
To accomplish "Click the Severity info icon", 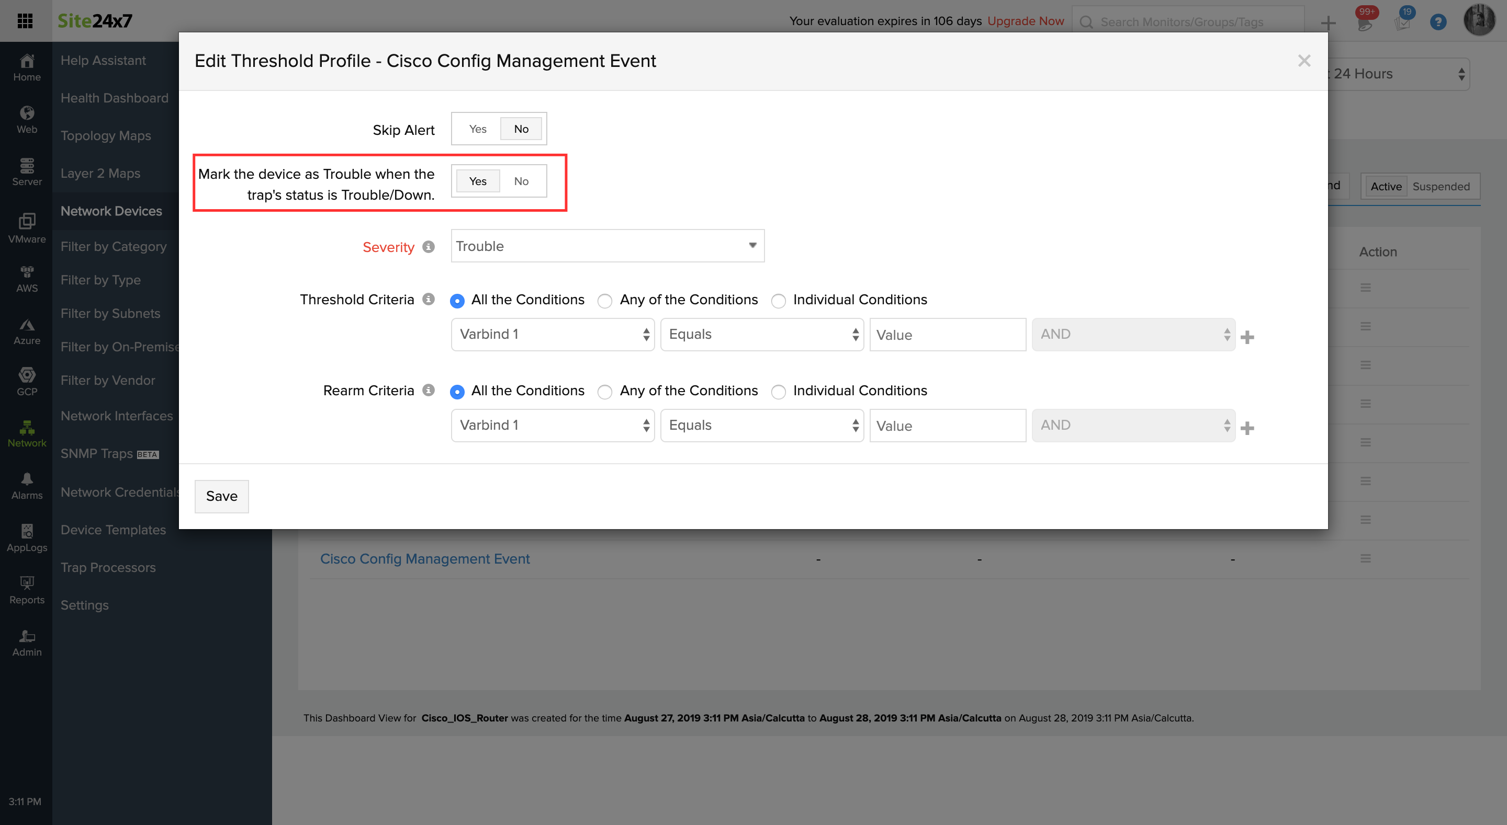I will (428, 247).
